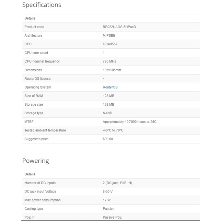Click the NAND storage type value
221x221 pixels.
(x=107, y=113)
